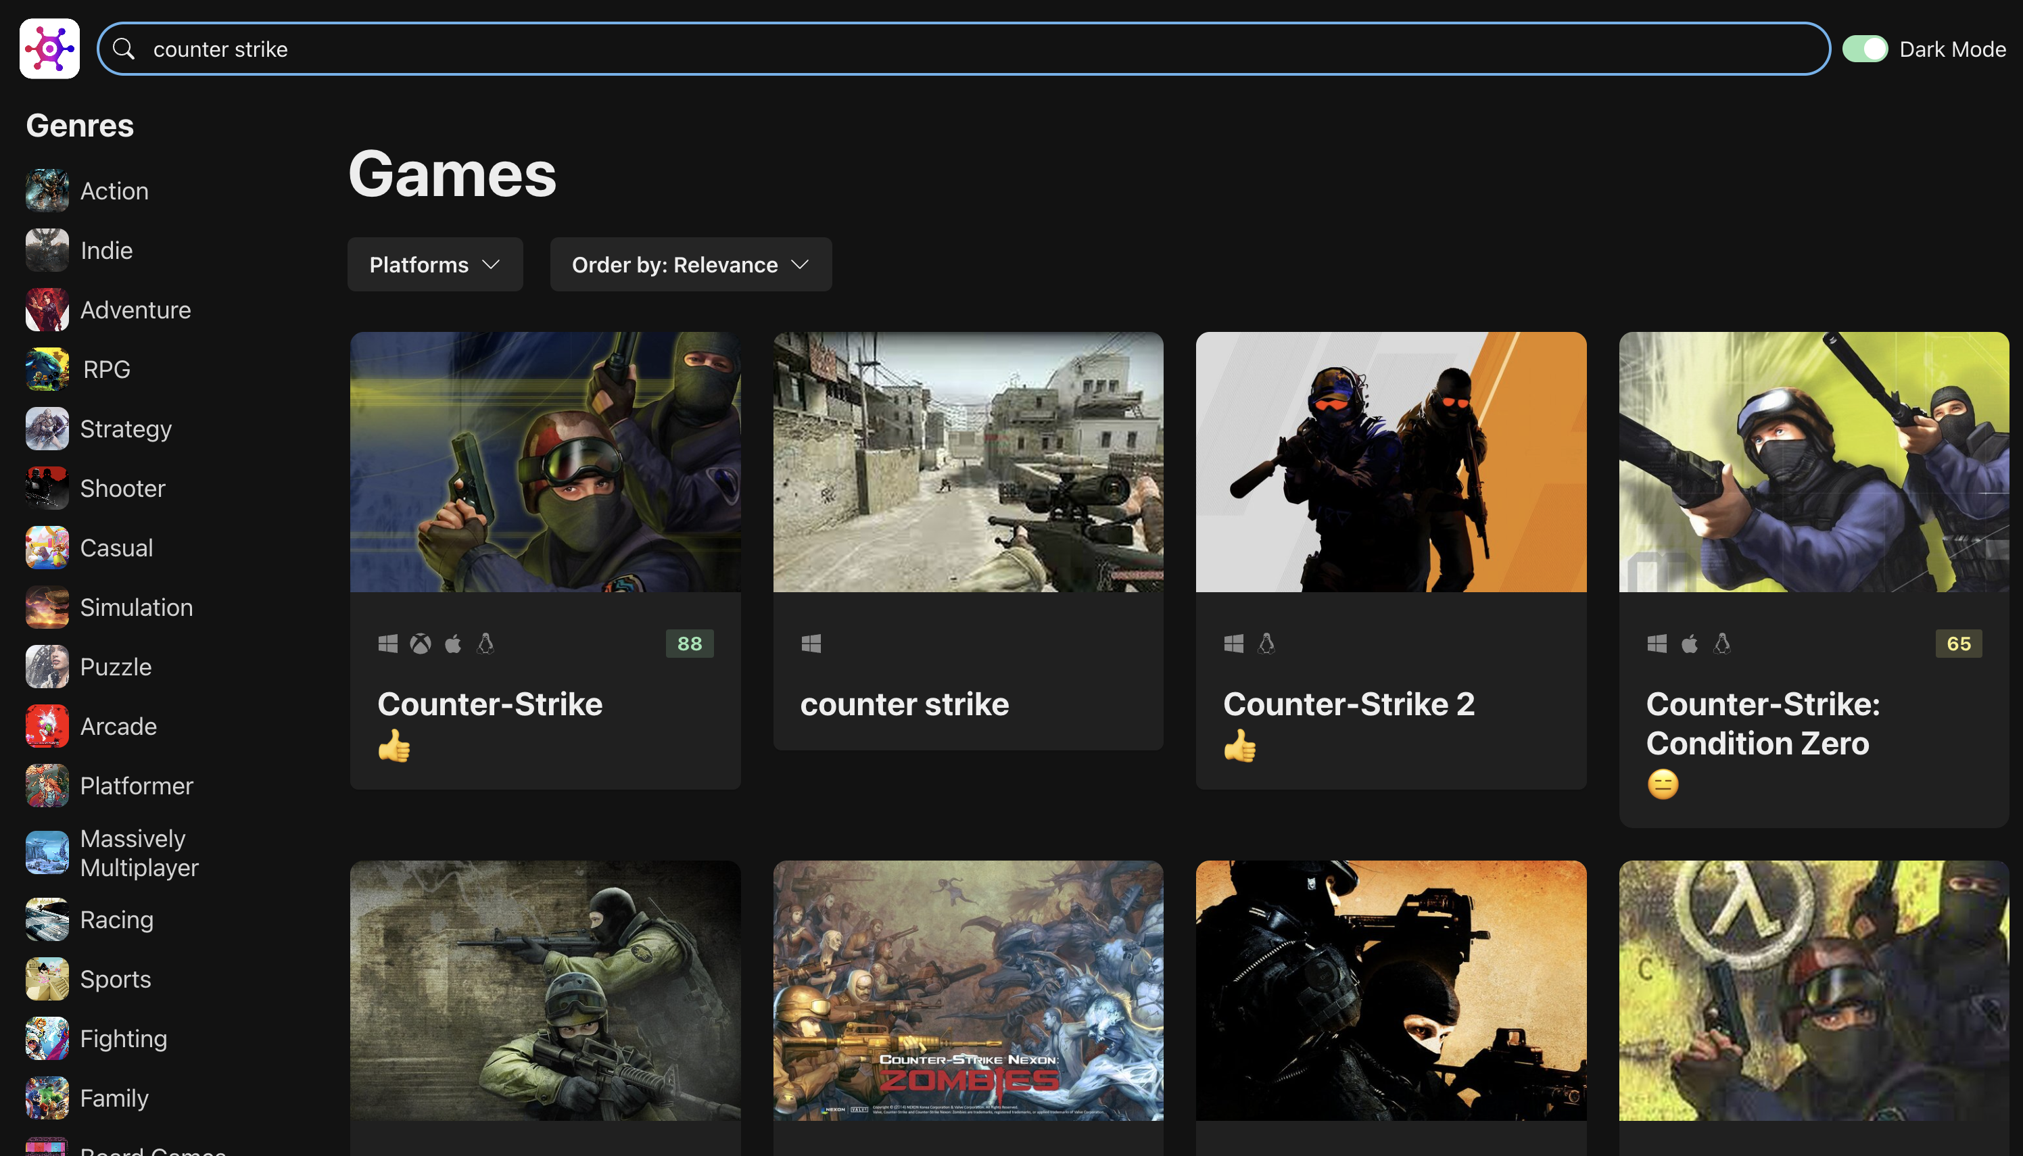The width and height of the screenshot is (2023, 1156).
Task: Select the Action genre
Action: click(114, 191)
